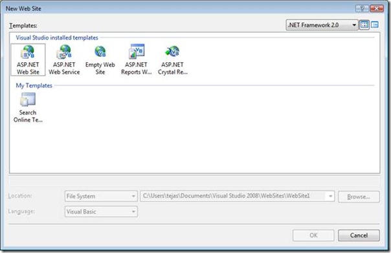Select the ASP.NET Web Site template
This screenshot has width=391, height=253.
pyautogui.click(x=28, y=60)
